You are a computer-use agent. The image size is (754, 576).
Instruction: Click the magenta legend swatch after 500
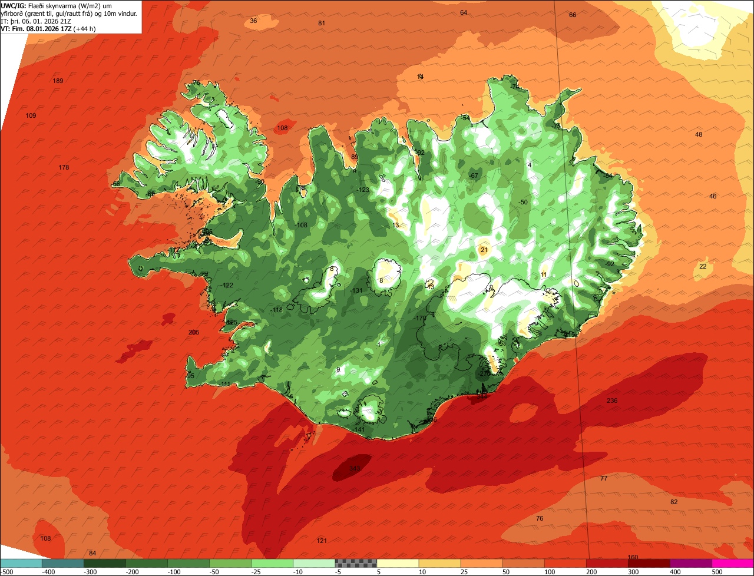point(733,564)
